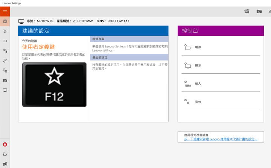Screen dimensions: 271x168
Task: Open the gear settings sidebar icon
Action: point(5,154)
